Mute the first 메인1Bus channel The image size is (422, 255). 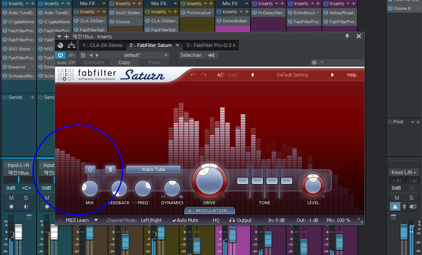point(11,198)
